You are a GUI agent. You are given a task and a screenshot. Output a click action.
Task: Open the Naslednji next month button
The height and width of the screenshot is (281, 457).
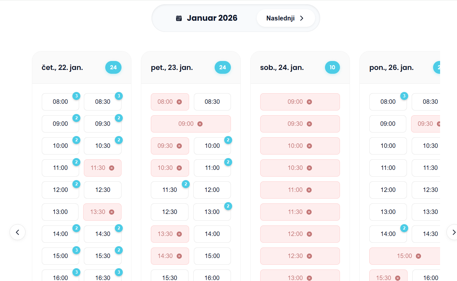285,18
